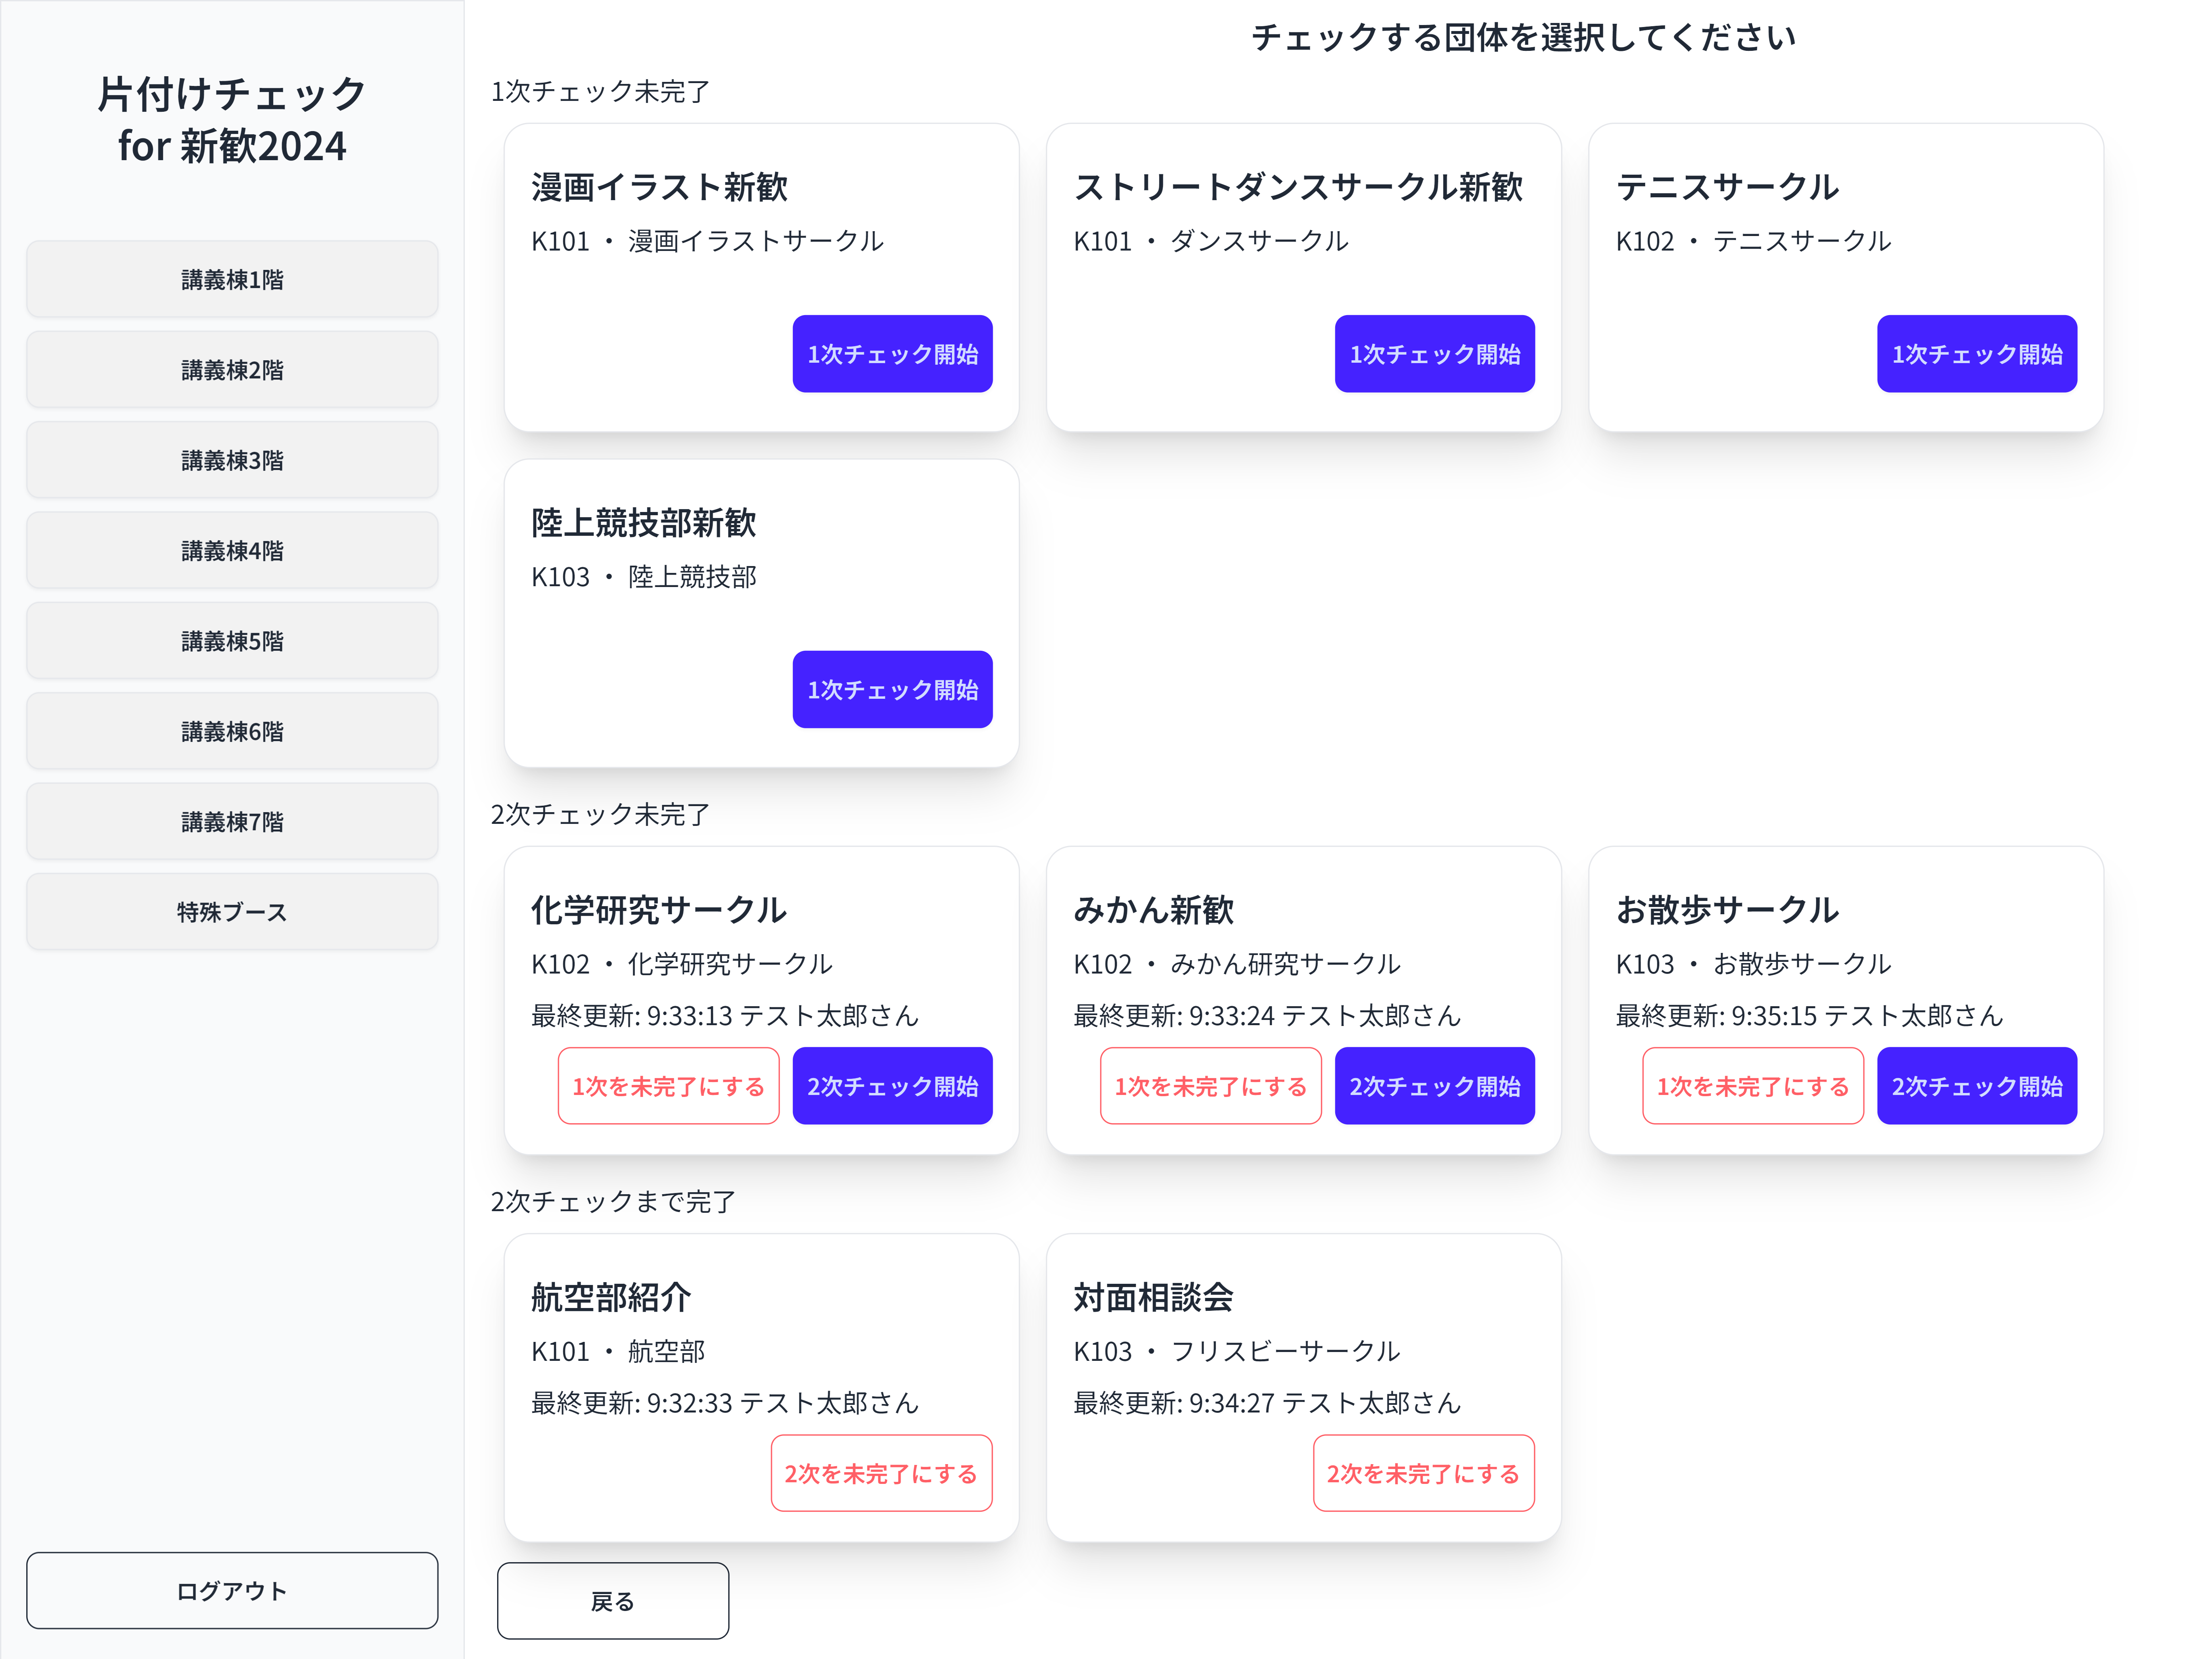Click K101 ・ 航空部 subtitle

click(618, 1351)
